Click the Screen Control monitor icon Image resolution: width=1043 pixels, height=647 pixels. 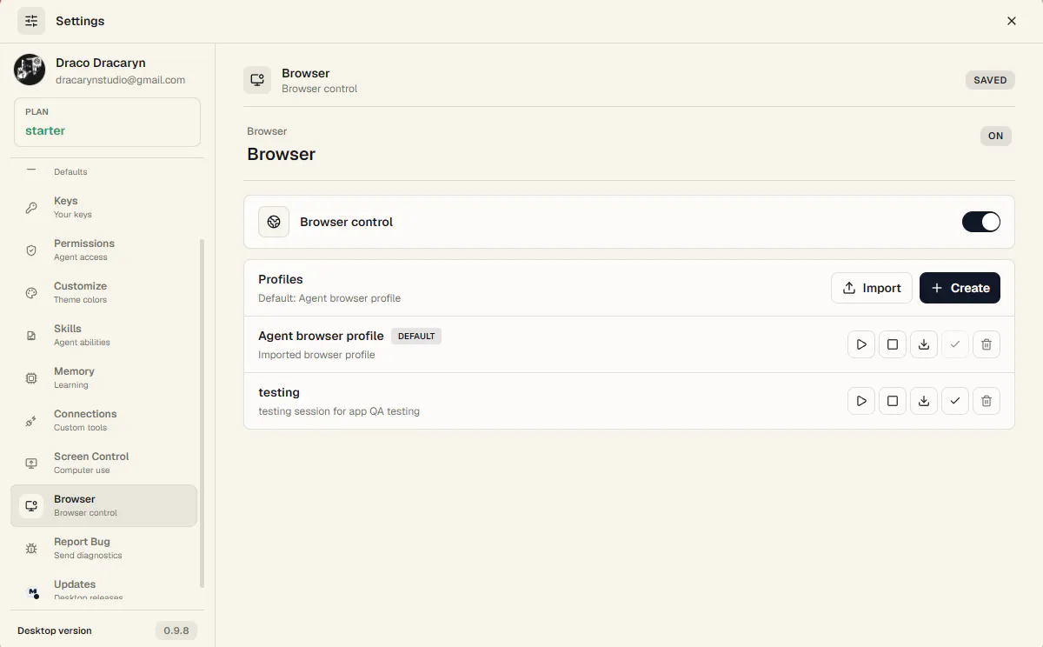coord(31,463)
